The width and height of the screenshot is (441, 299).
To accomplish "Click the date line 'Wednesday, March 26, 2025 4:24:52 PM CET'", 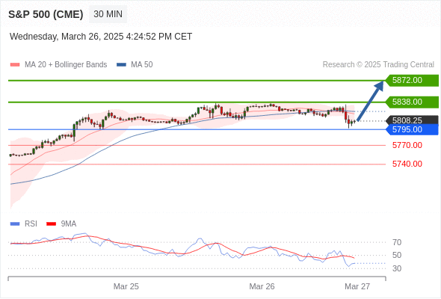I will 101,37.
